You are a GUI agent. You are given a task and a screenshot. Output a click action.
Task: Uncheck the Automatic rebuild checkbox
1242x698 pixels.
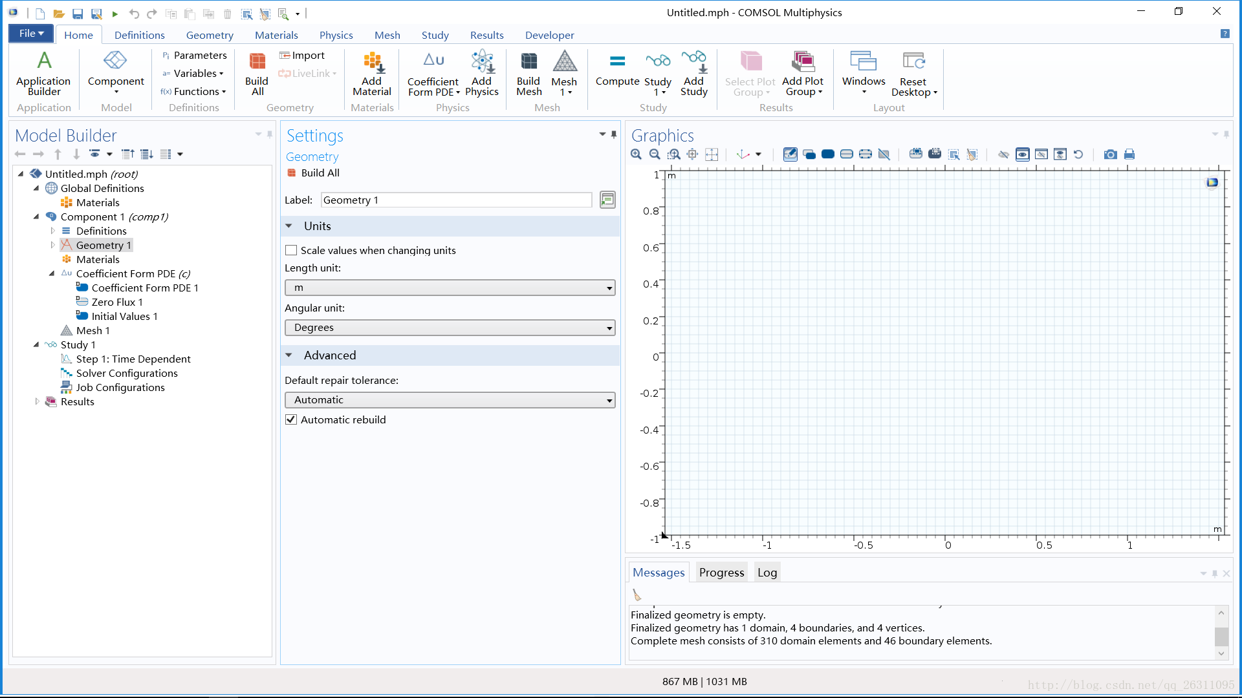coord(291,419)
